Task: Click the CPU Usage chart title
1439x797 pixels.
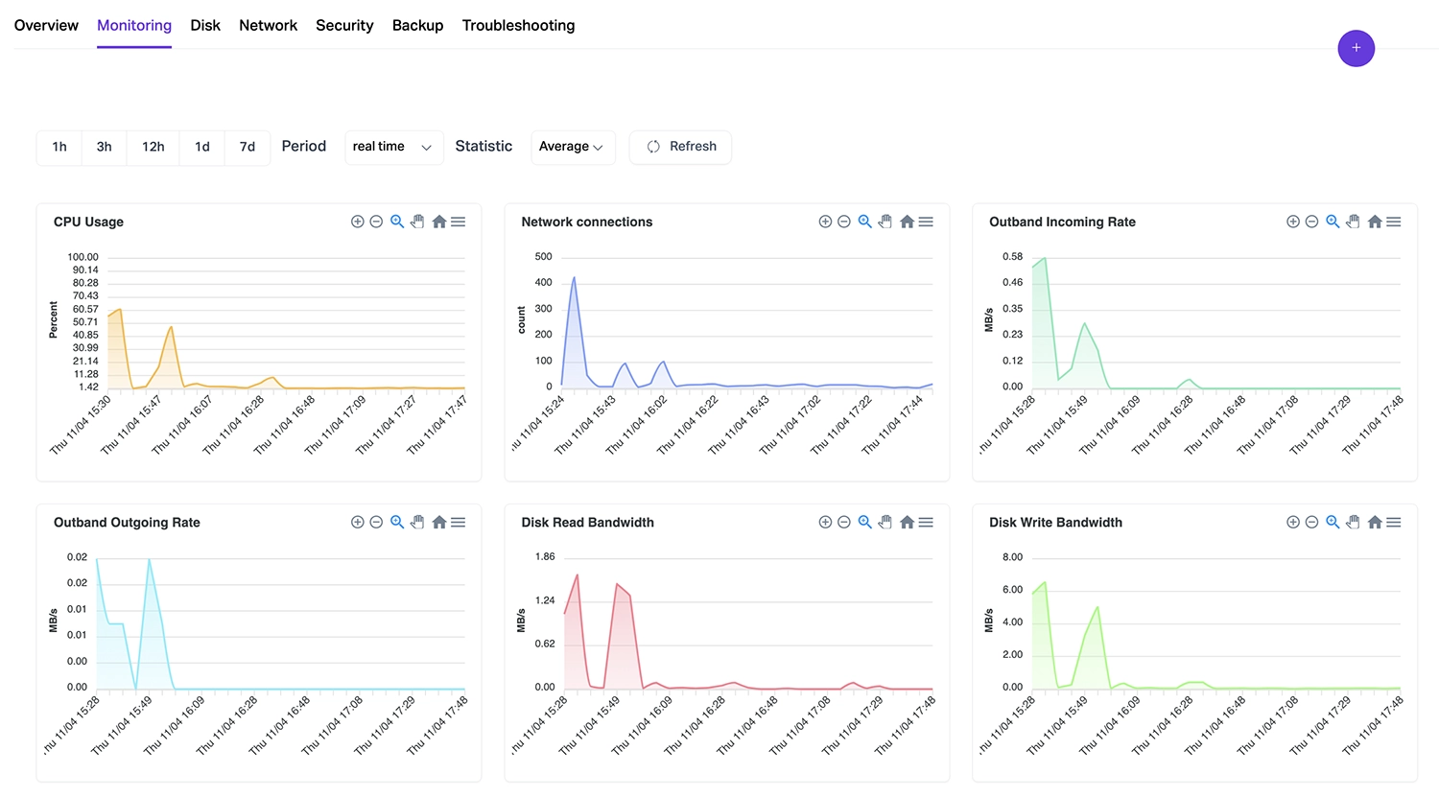Action: coord(88,222)
